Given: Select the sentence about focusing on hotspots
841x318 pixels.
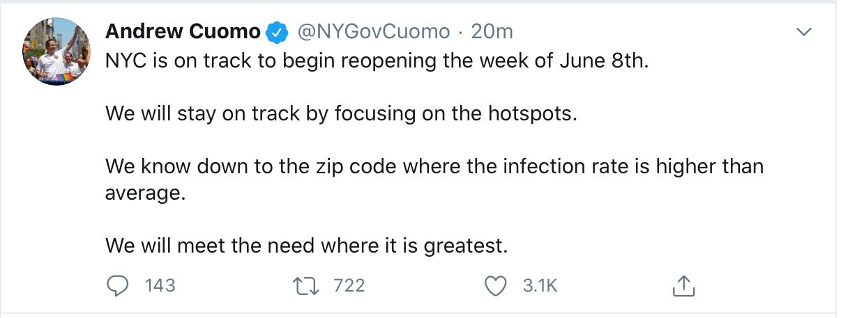Looking at the screenshot, I should click(341, 113).
